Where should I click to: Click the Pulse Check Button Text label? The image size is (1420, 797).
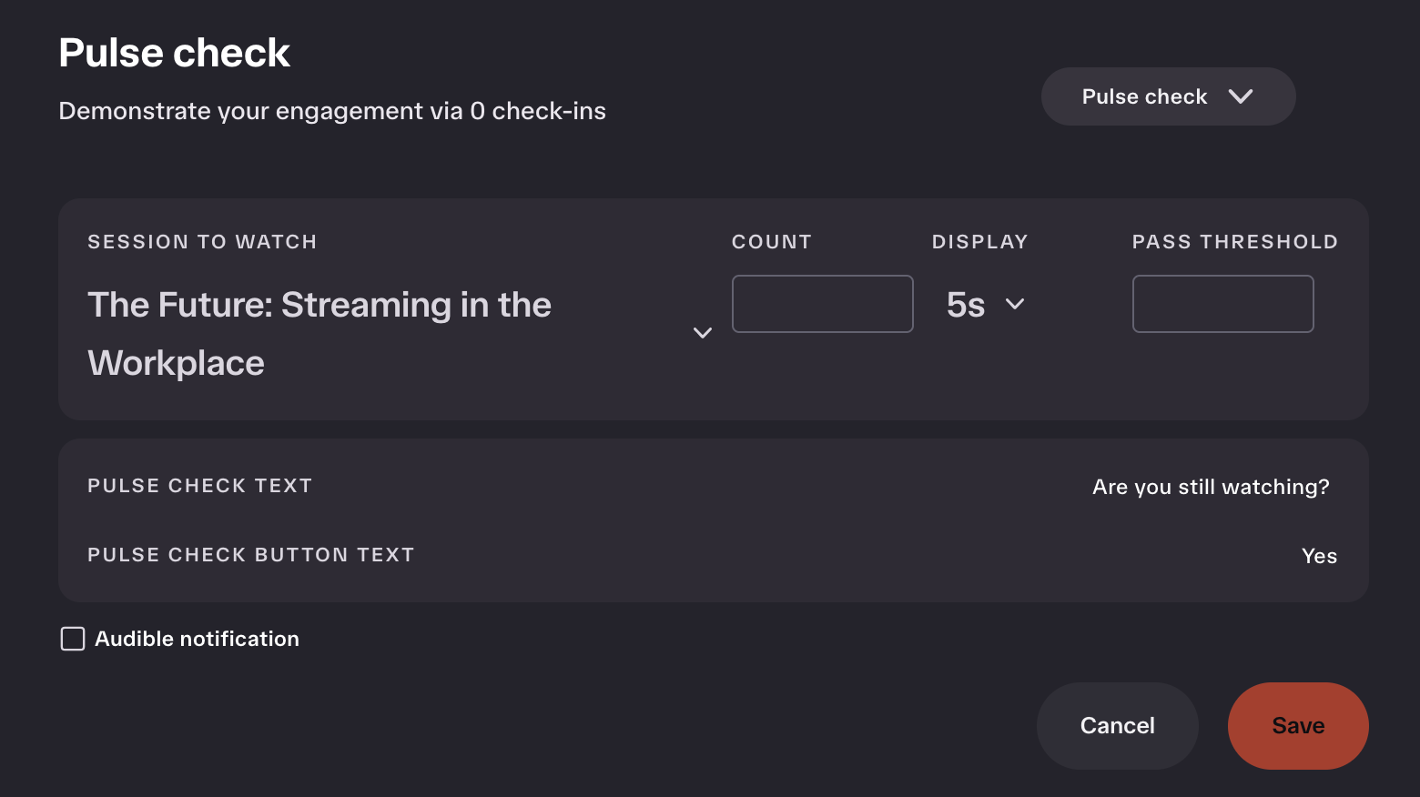(x=251, y=555)
